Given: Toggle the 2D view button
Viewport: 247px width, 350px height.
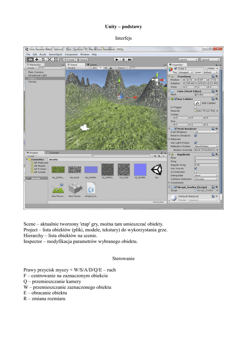Looking at the screenshot, I should [x=95, y=68].
